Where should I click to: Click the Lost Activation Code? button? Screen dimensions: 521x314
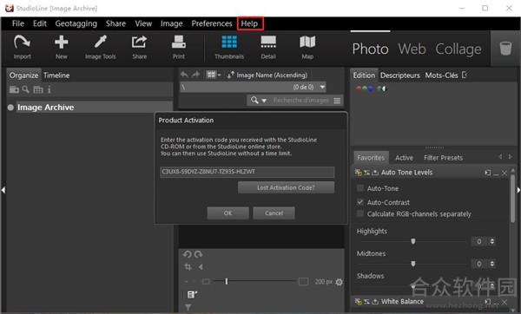point(286,187)
